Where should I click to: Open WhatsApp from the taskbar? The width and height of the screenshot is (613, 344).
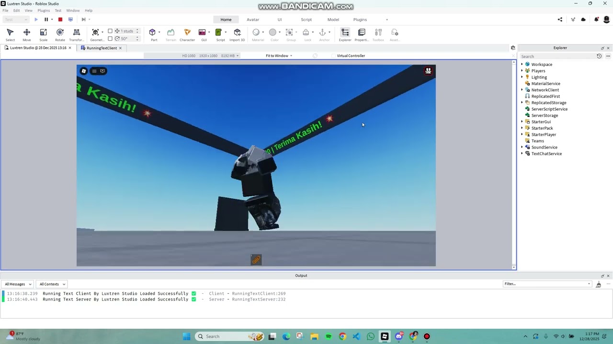click(x=371, y=336)
